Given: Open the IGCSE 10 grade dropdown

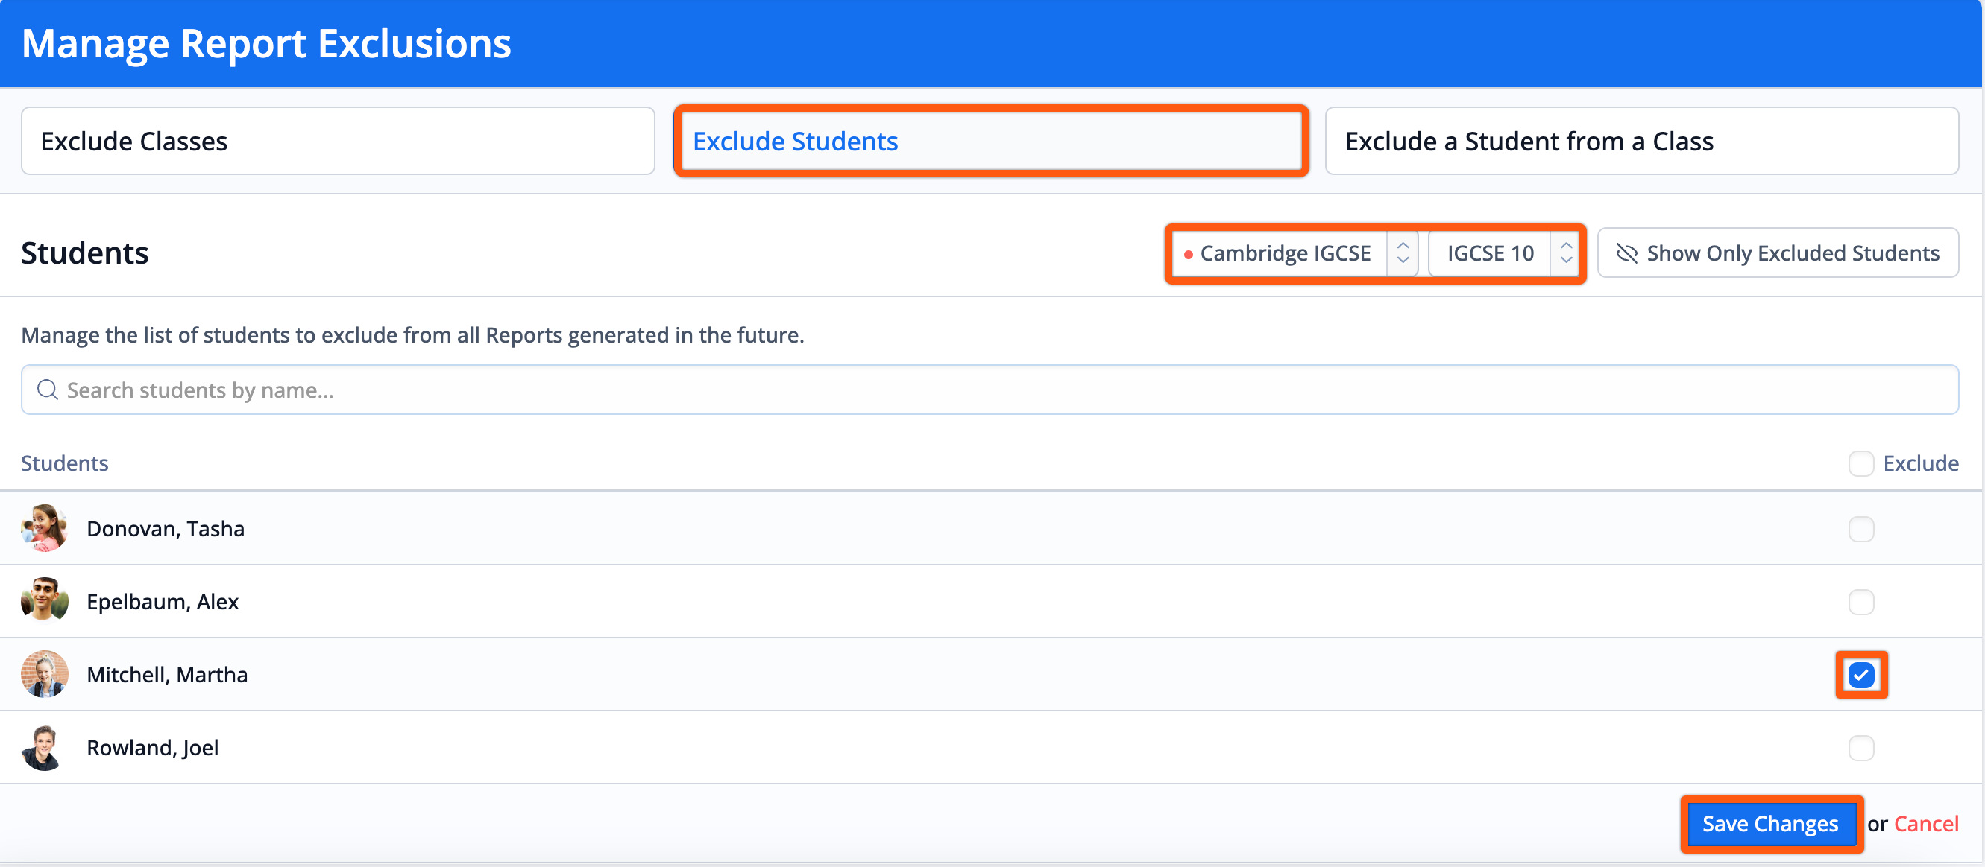Looking at the screenshot, I should (1500, 253).
